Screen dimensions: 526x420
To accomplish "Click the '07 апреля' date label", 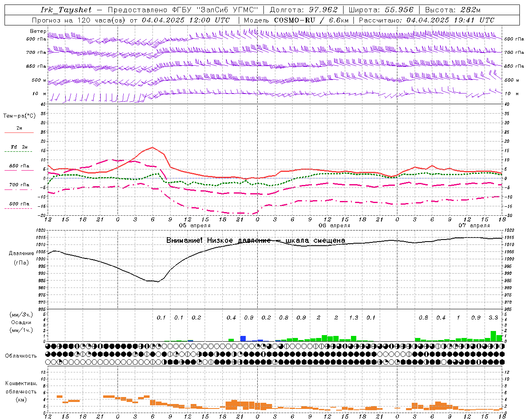I will click(x=474, y=226).
